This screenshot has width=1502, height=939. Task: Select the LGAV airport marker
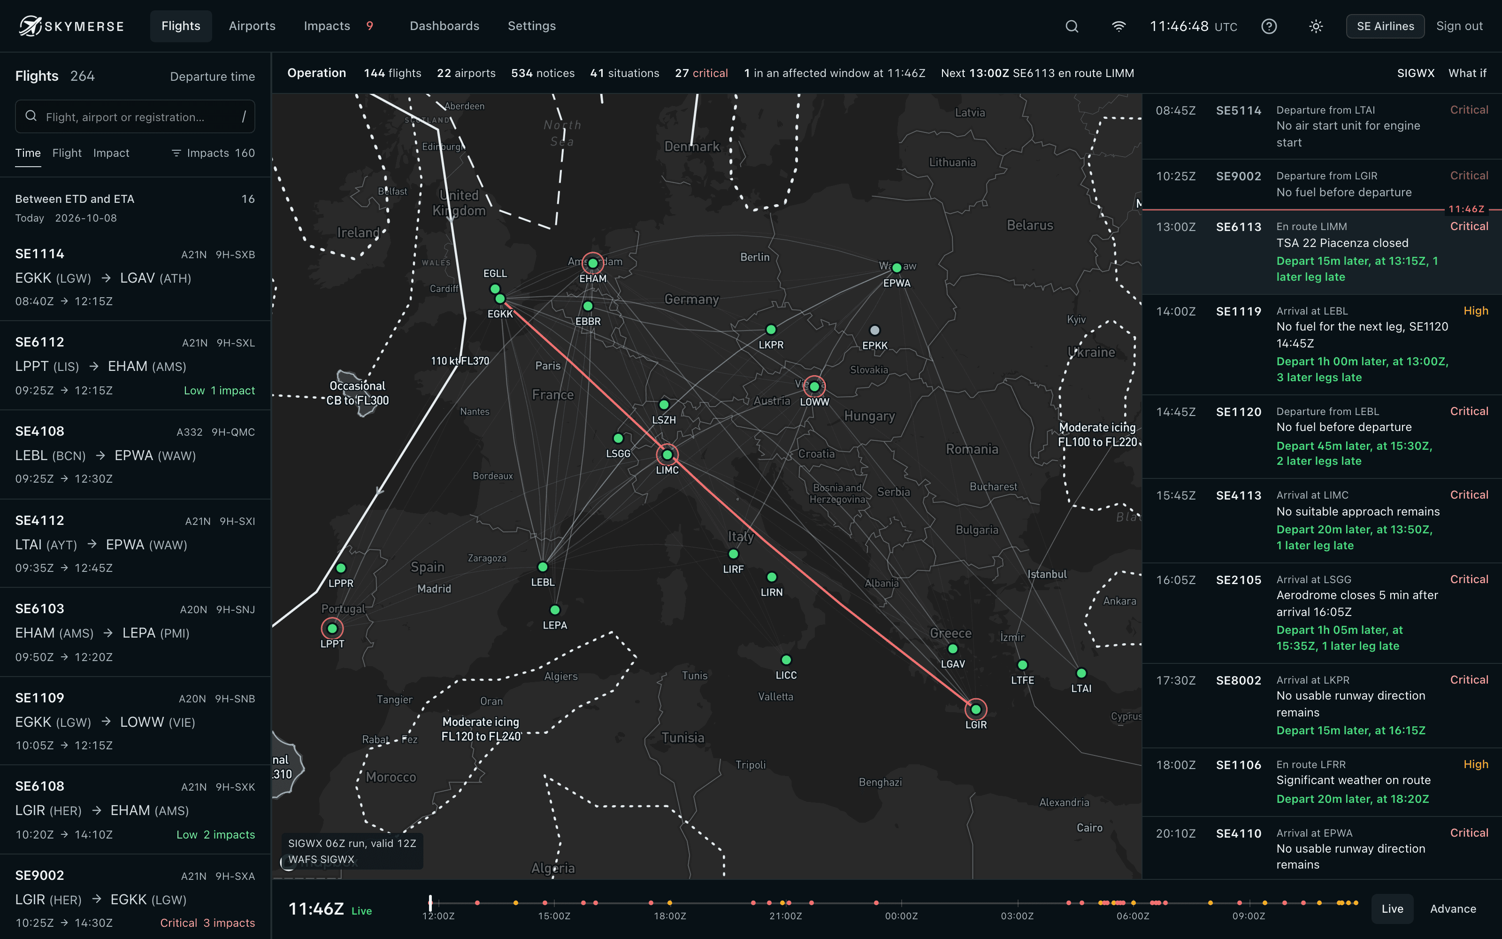click(x=953, y=649)
